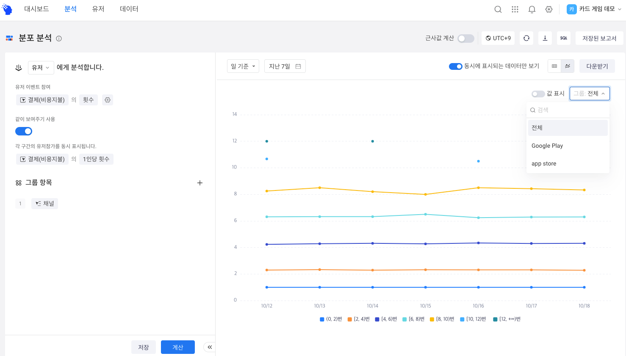Click the SQL view icon
Image resolution: width=626 pixels, height=356 pixels.
click(x=564, y=38)
